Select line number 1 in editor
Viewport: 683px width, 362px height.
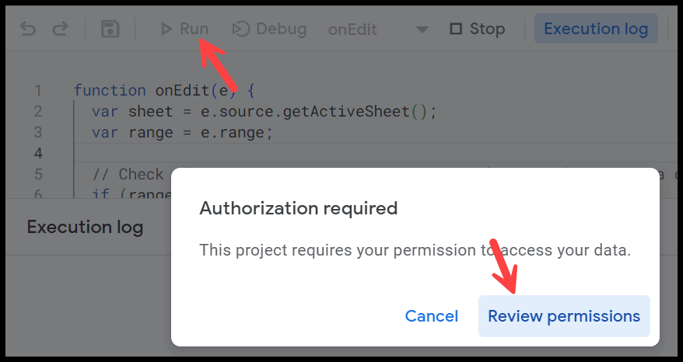[x=38, y=90]
